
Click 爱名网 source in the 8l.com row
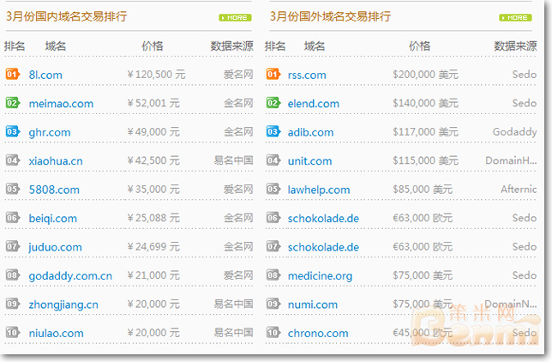(238, 75)
